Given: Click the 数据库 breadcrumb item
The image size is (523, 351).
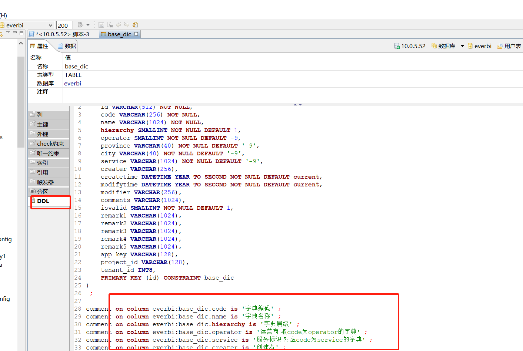Looking at the screenshot, I should [x=443, y=46].
